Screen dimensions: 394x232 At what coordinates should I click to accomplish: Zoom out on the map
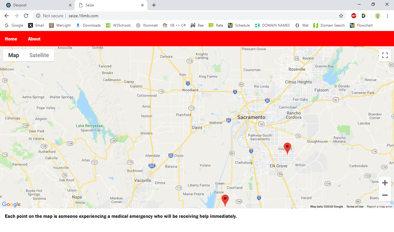(385, 195)
